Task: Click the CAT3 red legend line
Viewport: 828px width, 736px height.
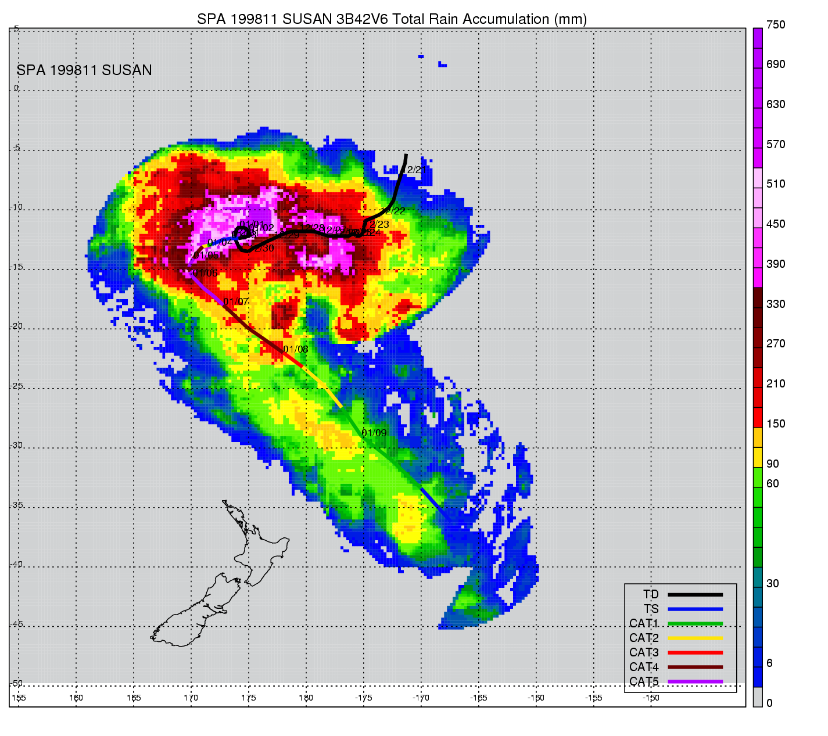Action: 695,652
